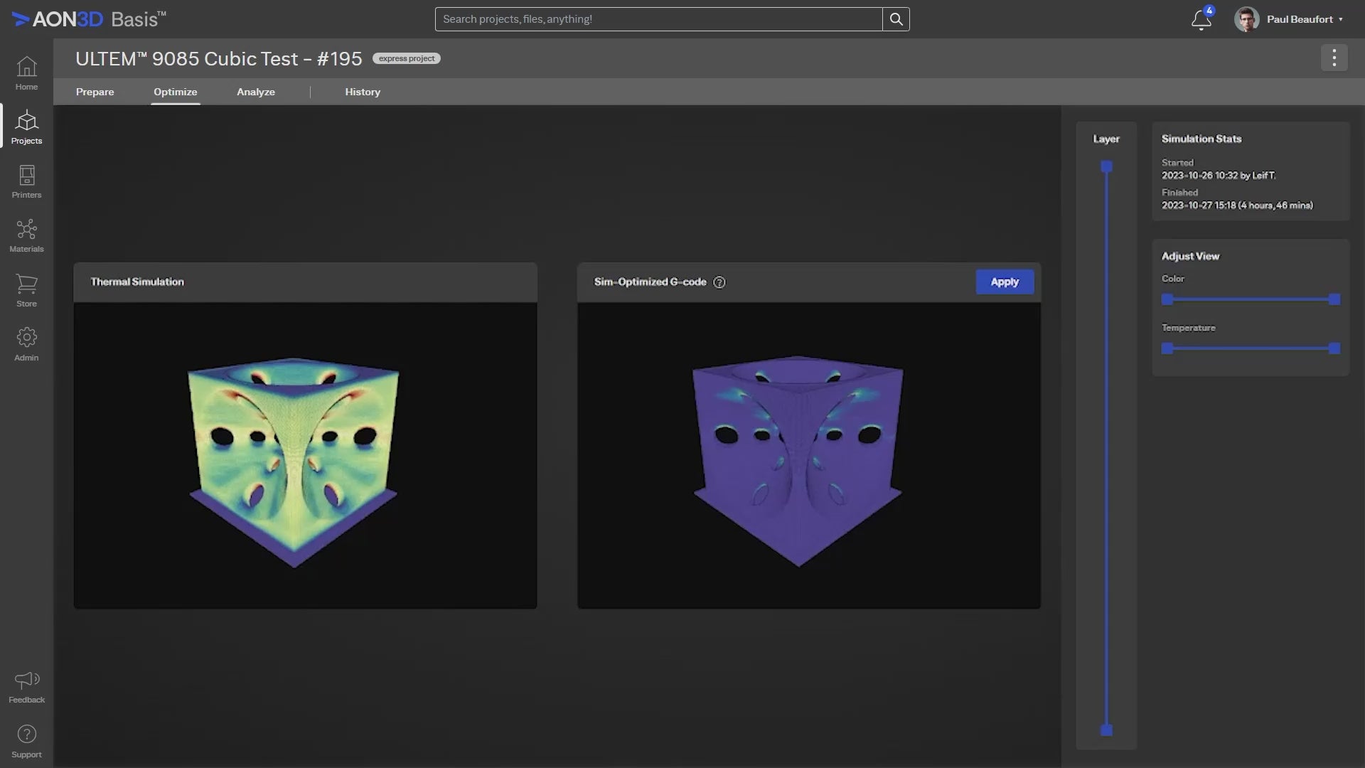The height and width of the screenshot is (768, 1365).
Task: Click the bottom handle of Layer slider
Action: coord(1106,730)
